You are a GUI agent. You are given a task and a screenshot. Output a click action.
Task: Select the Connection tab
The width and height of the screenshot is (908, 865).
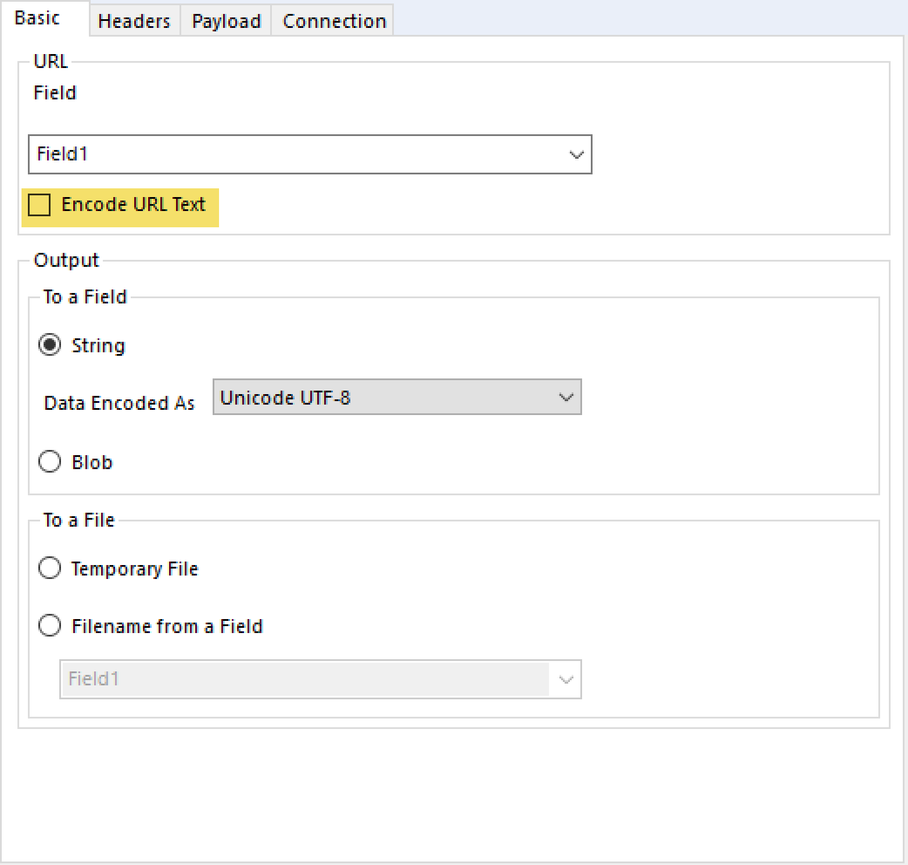click(x=333, y=20)
